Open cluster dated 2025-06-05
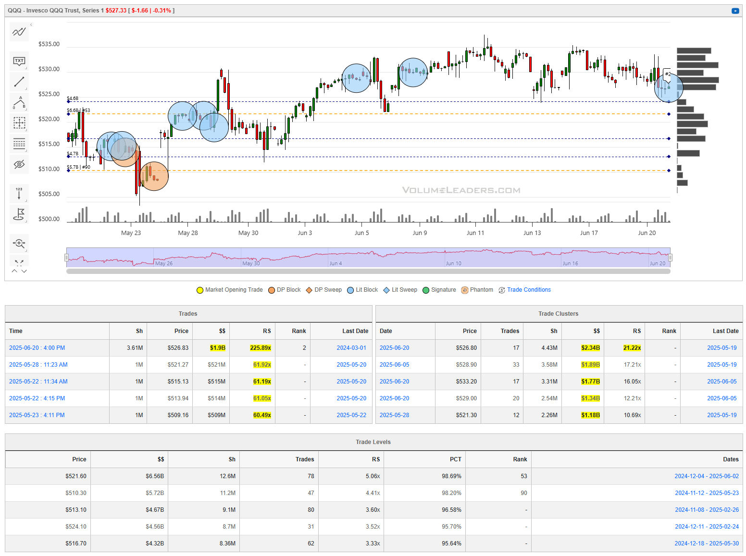 (x=395, y=365)
